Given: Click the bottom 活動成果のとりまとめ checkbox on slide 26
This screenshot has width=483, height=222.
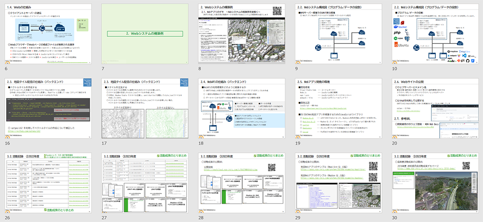Looking at the screenshot, I should [x=44, y=209].
